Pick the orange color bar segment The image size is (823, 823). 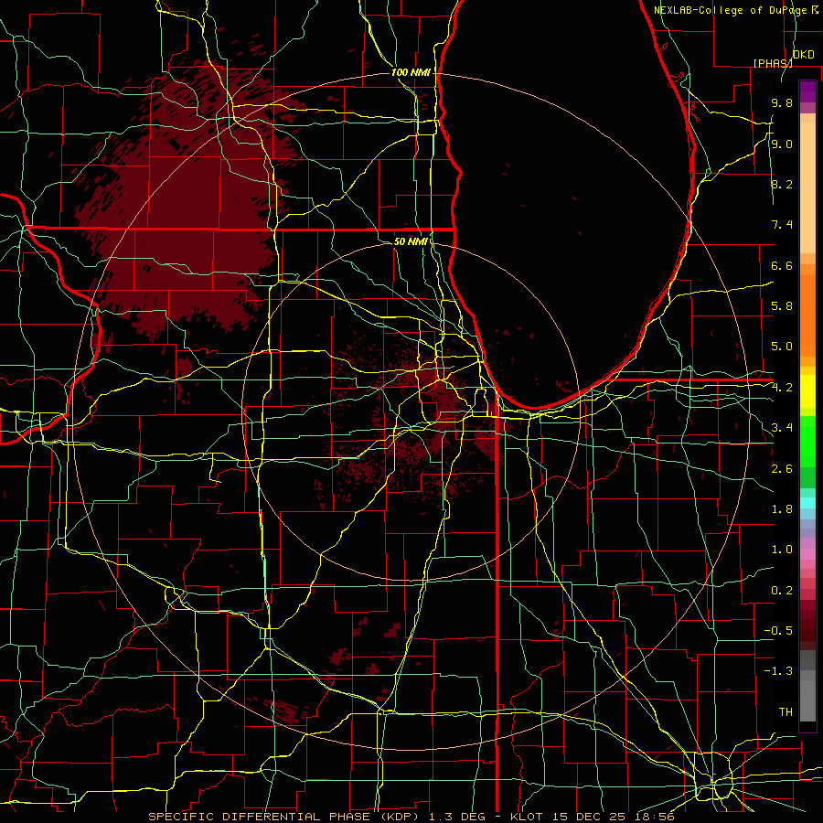(807, 315)
